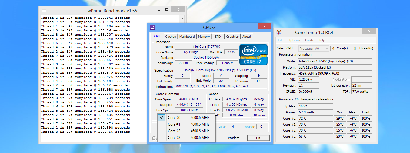This screenshot has height=153, width=410.
Task: Switch to the SPD tab
Action: pyautogui.click(x=218, y=37)
